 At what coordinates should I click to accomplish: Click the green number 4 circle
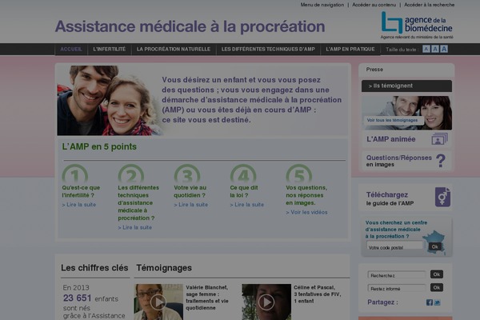(243, 174)
